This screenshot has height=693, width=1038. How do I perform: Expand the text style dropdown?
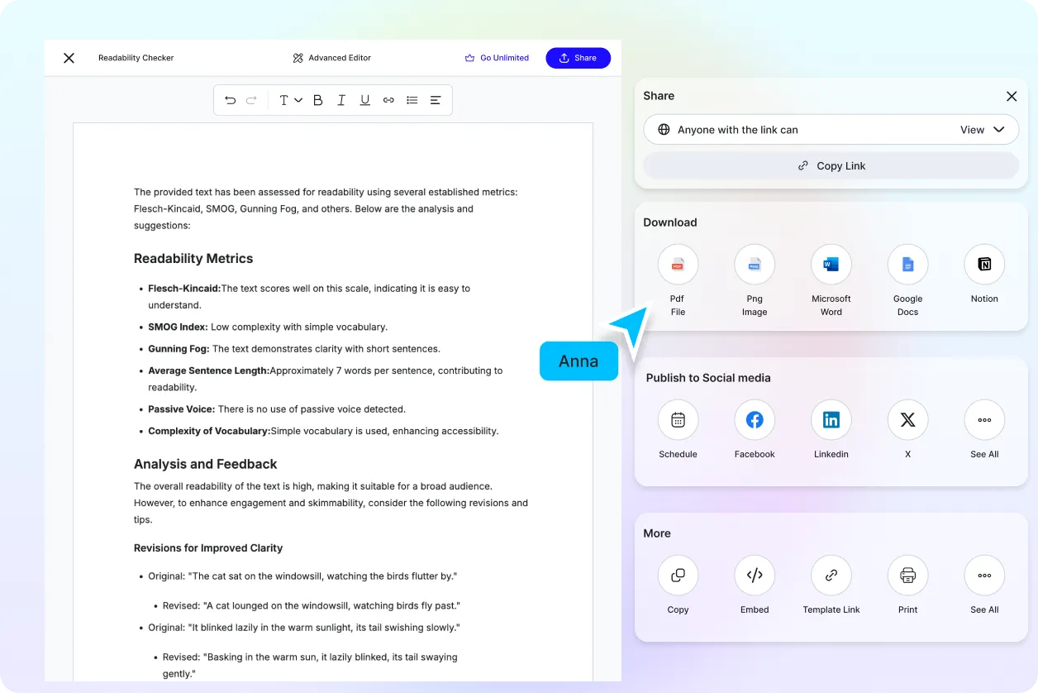point(290,100)
